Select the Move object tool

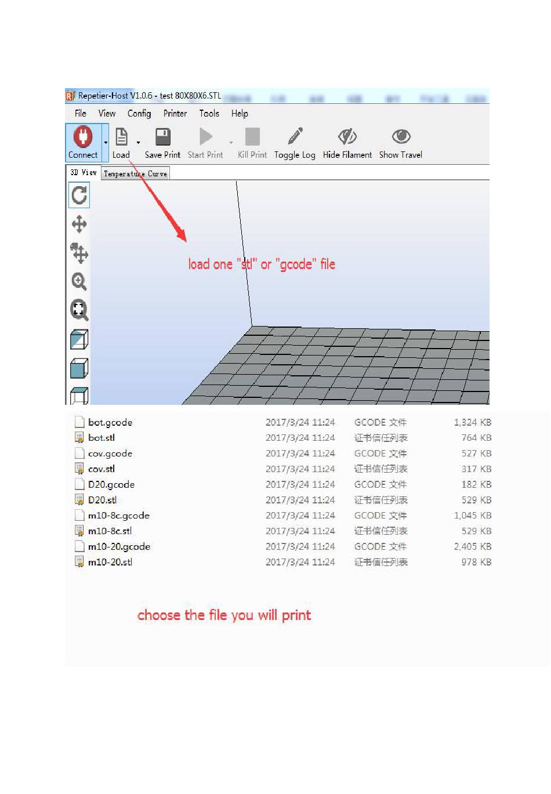pos(79,253)
